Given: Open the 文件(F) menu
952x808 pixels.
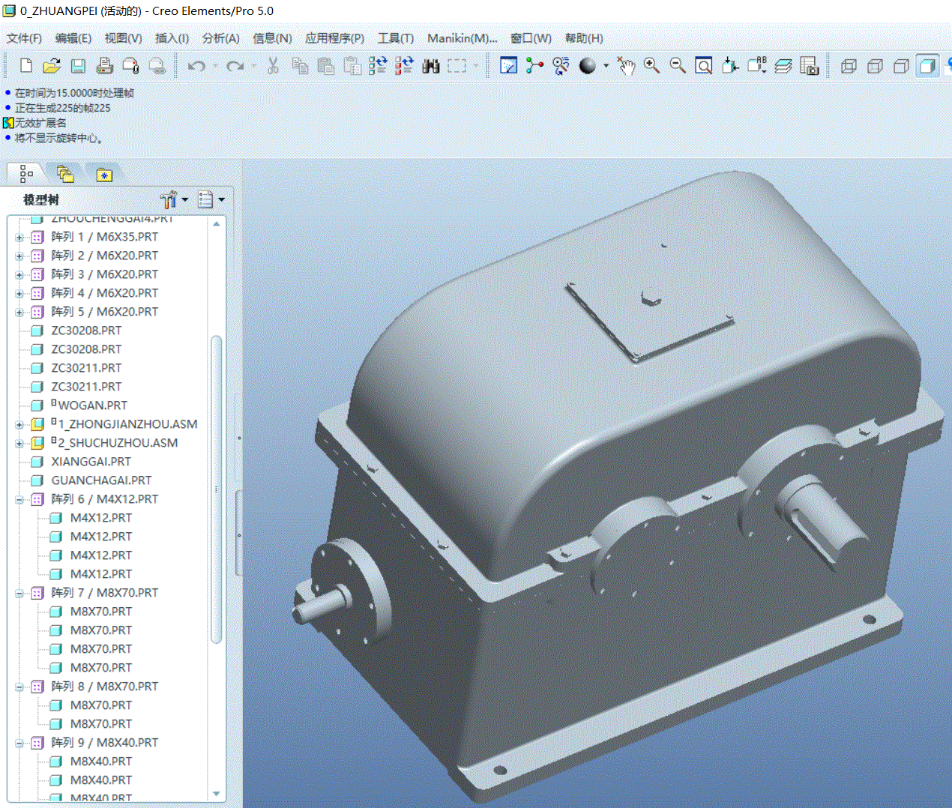Looking at the screenshot, I should tap(24, 38).
